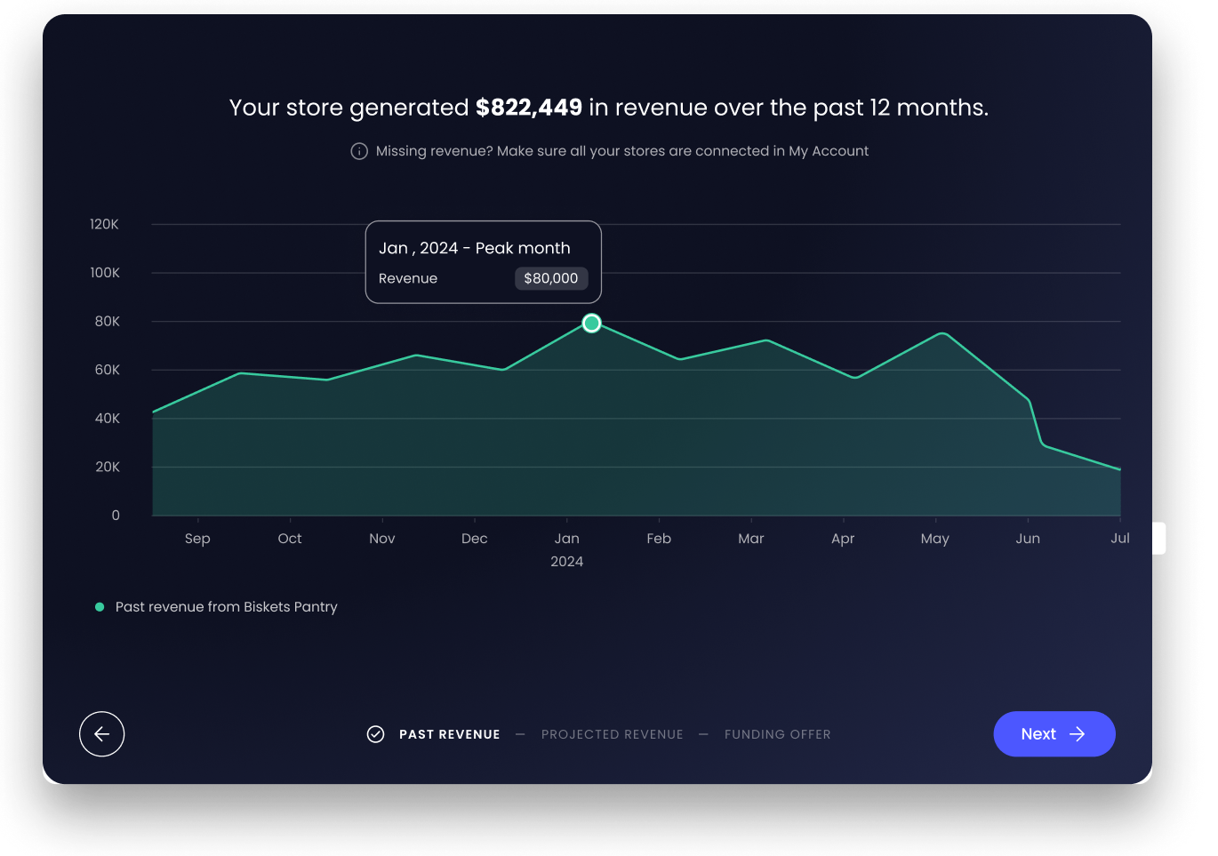
Task: Click the back arrow circle button
Action: pyautogui.click(x=101, y=734)
